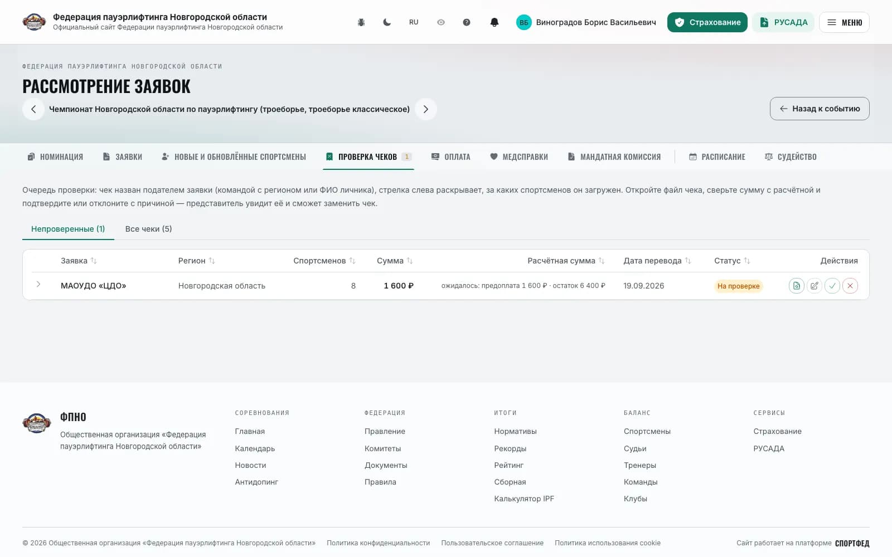The image size is (892, 557).
Task: Open the help question mark icon
Action: 467,22
